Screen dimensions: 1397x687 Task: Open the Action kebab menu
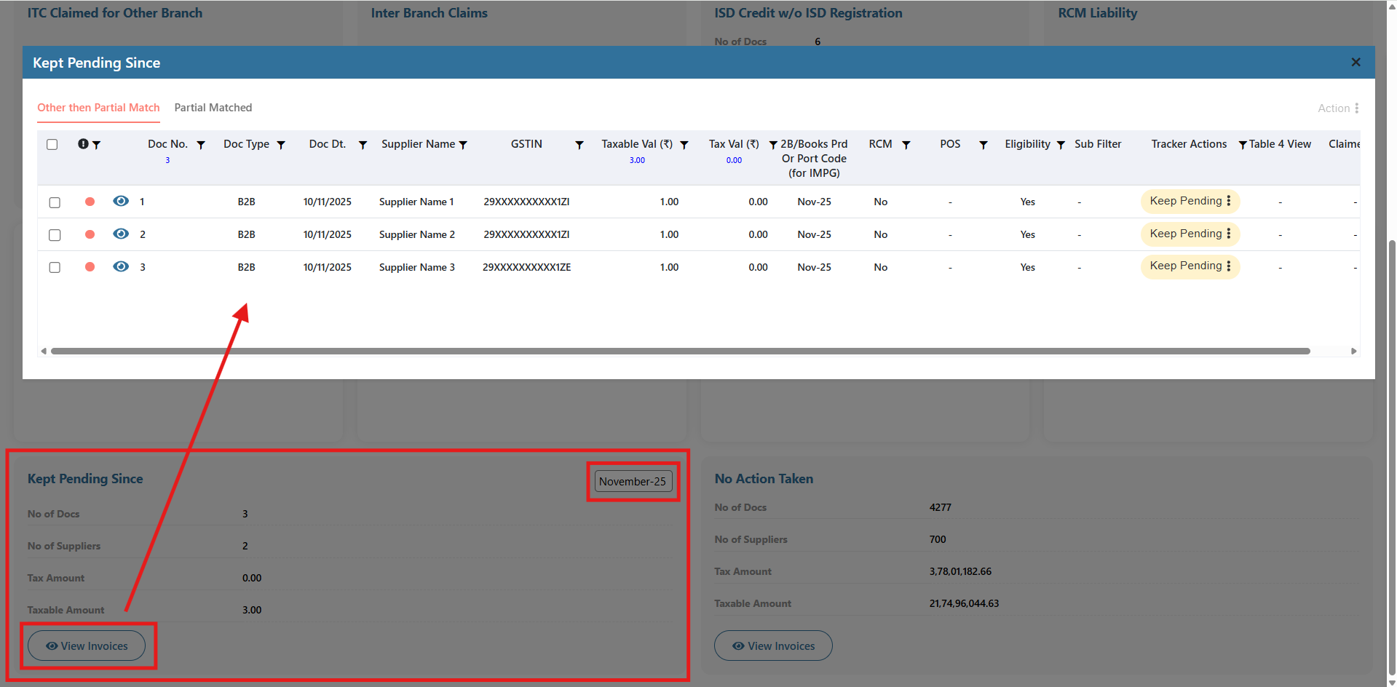click(x=1356, y=108)
